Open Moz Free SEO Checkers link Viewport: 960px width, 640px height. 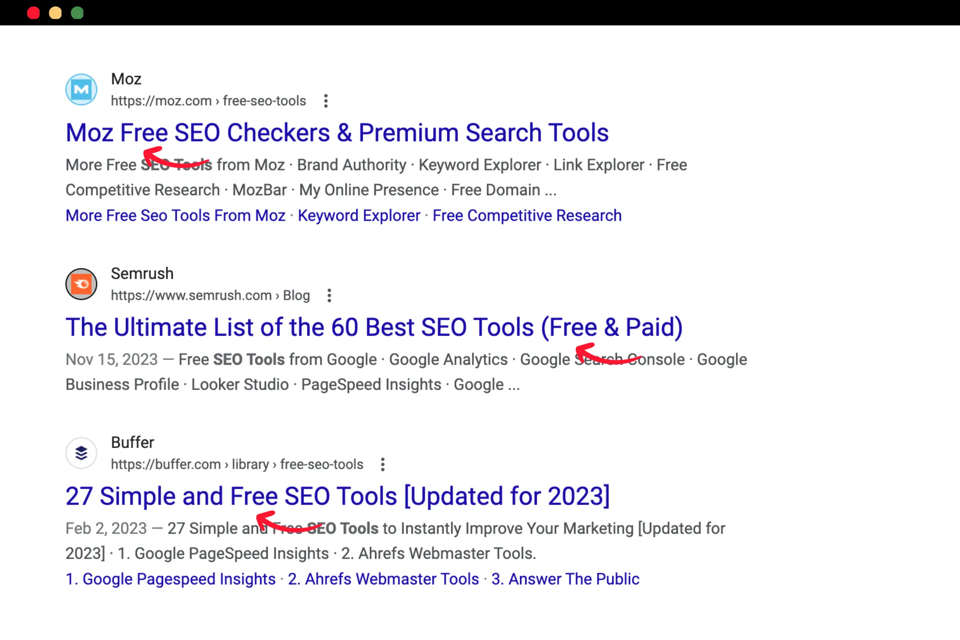tap(336, 132)
